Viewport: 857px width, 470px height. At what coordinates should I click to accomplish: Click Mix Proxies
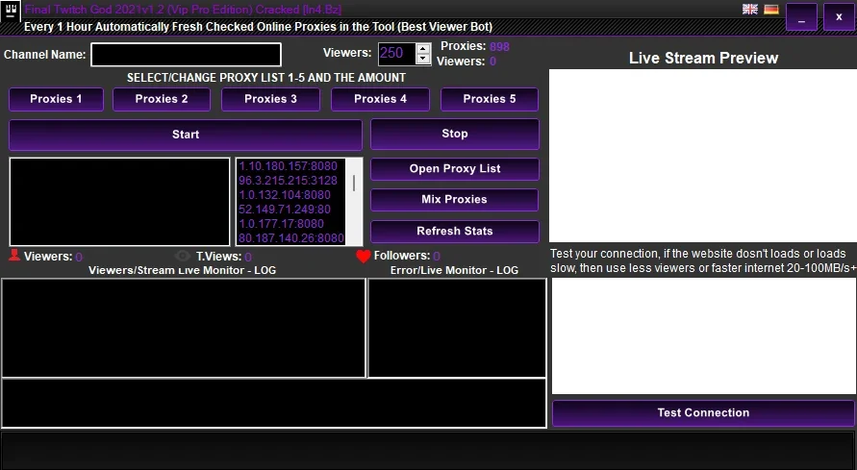point(455,199)
